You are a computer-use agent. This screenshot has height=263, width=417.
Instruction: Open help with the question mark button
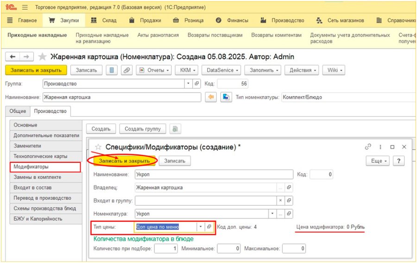[x=398, y=161]
